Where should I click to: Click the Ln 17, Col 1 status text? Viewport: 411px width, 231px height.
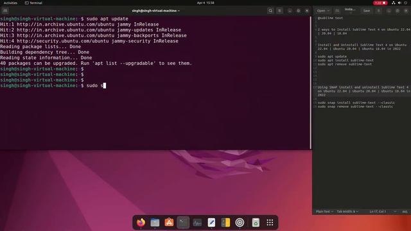point(378,212)
